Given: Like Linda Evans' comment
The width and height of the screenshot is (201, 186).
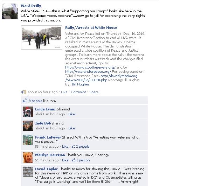Looking at the screenshot, I should click(71, 114).
